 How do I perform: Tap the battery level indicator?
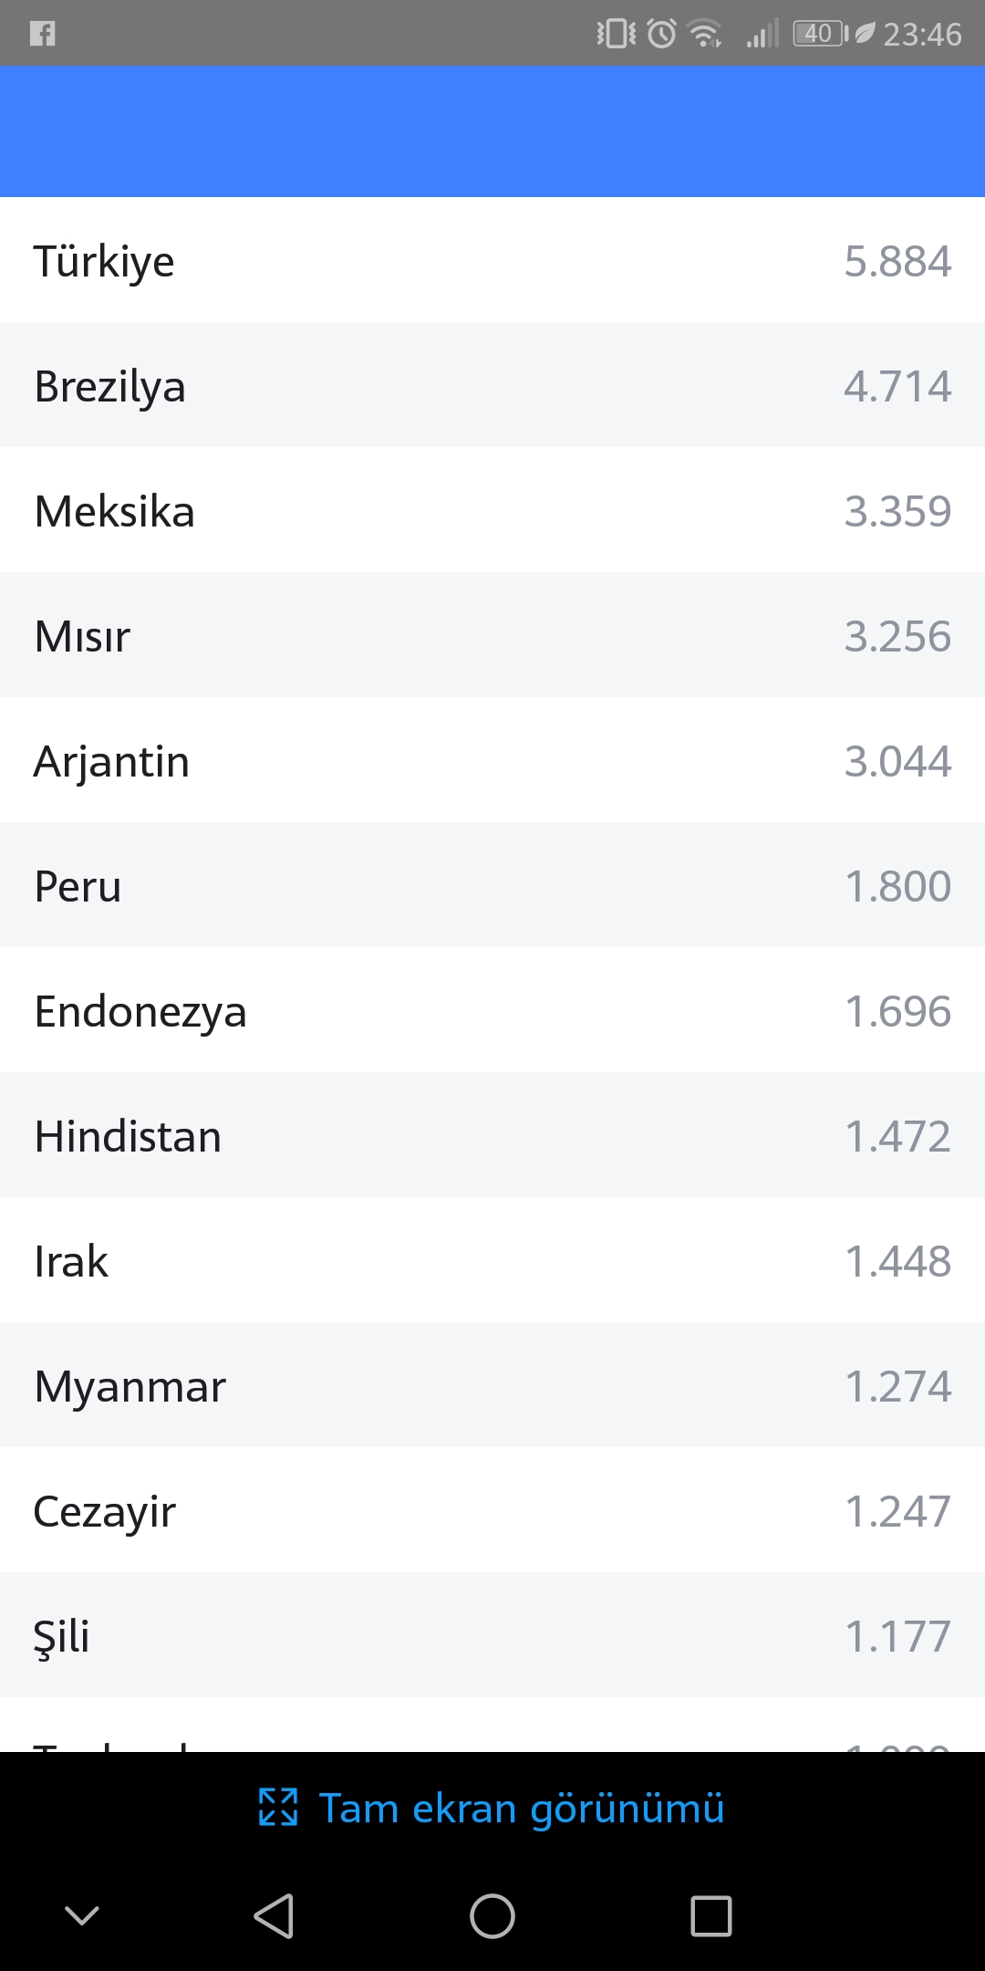pos(820,34)
